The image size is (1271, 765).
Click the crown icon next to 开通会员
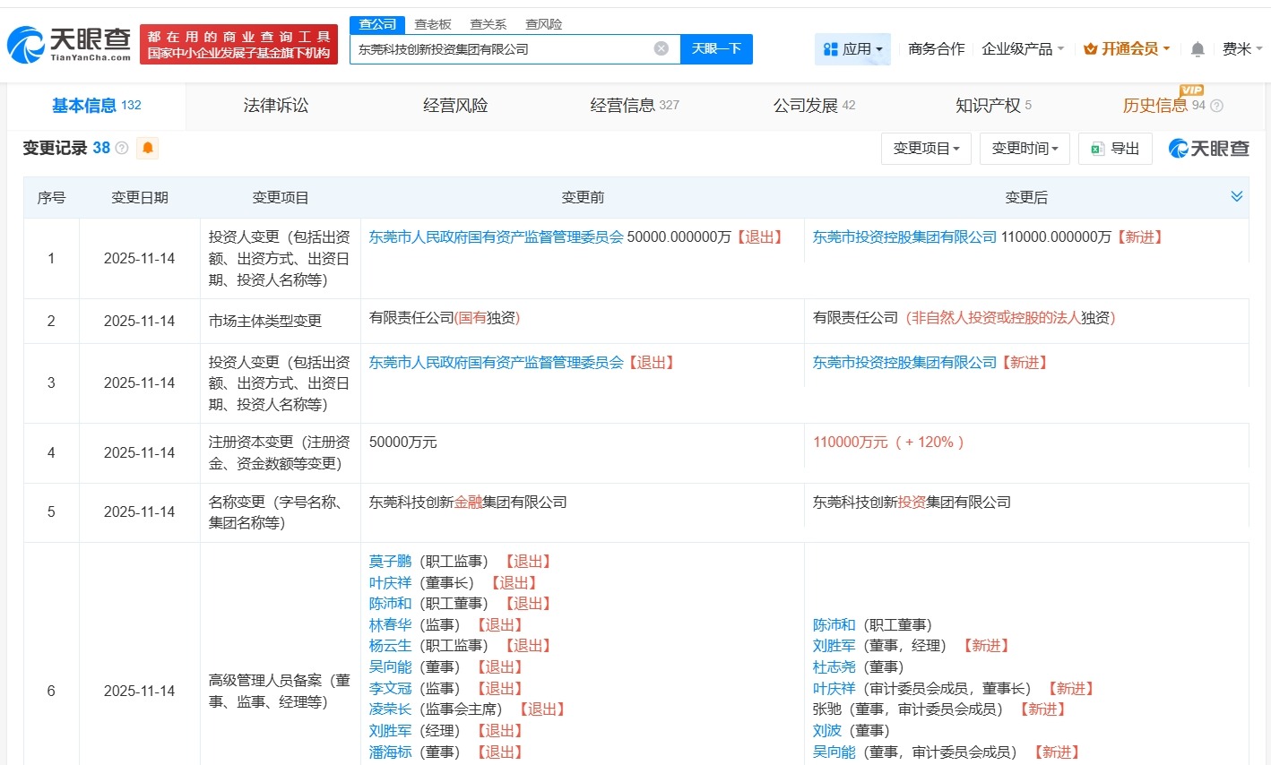[1091, 49]
